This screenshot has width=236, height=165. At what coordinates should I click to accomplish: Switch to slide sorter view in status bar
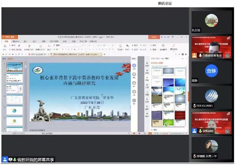point(139,133)
